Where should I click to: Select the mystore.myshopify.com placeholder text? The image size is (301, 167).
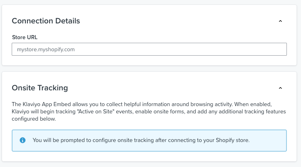click(x=46, y=50)
